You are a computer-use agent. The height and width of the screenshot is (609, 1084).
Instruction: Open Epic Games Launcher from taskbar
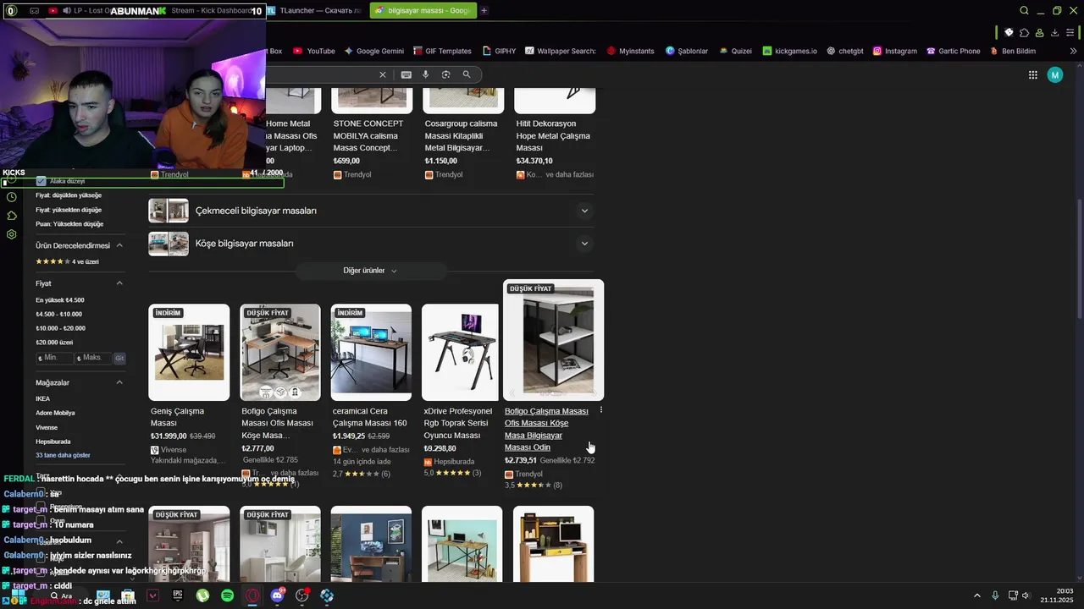pyautogui.click(x=178, y=595)
